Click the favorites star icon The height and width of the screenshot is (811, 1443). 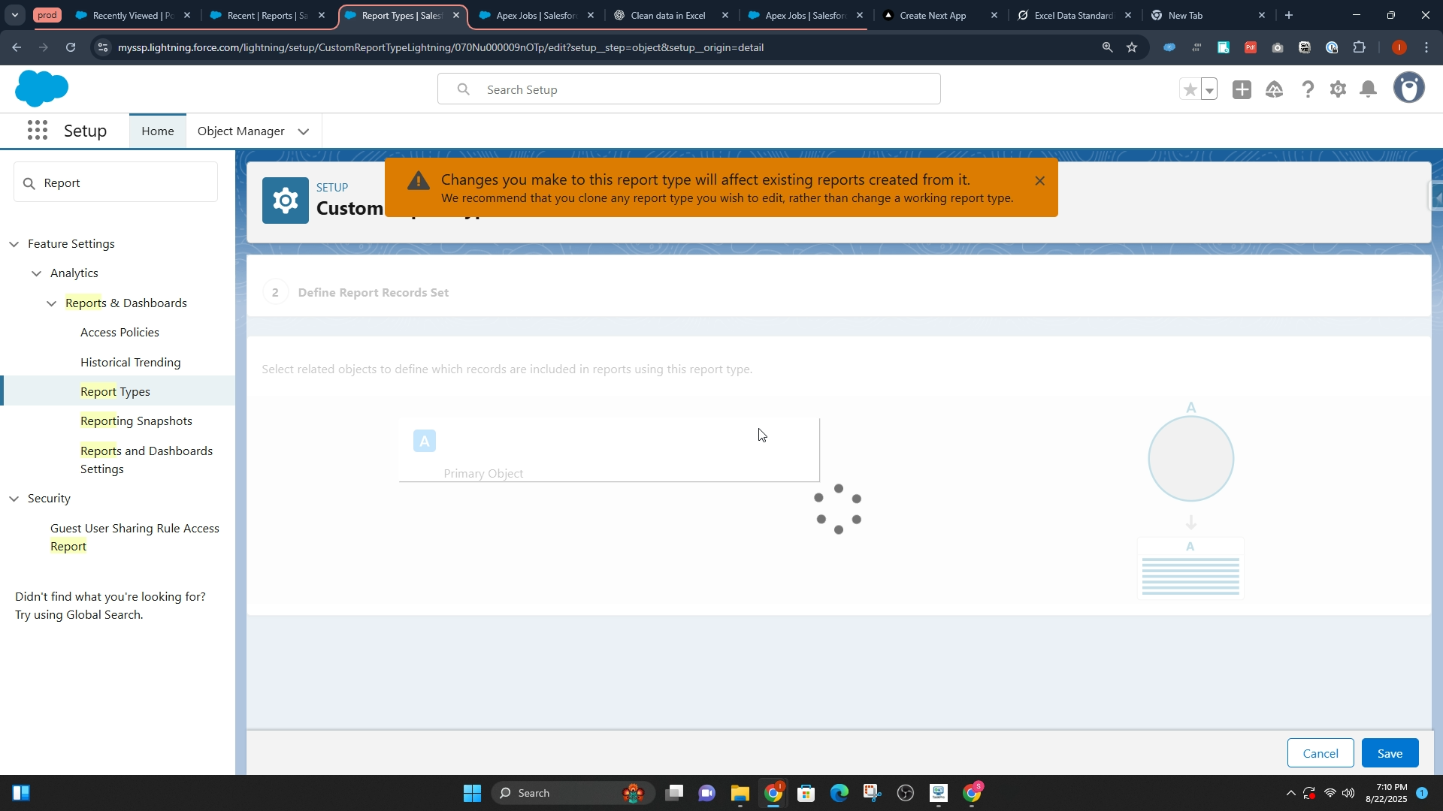[x=1190, y=89]
